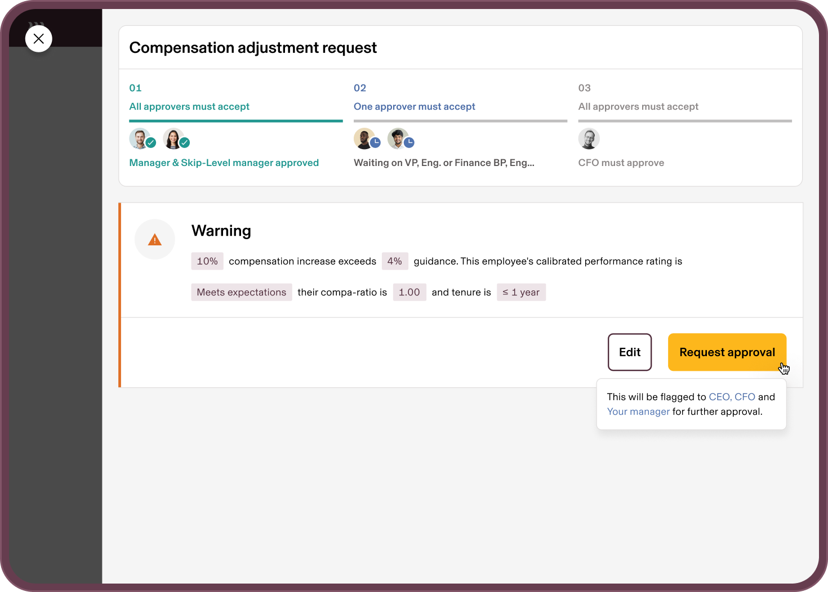
Task: Open the CFO link in the tooltip
Action: tap(745, 397)
